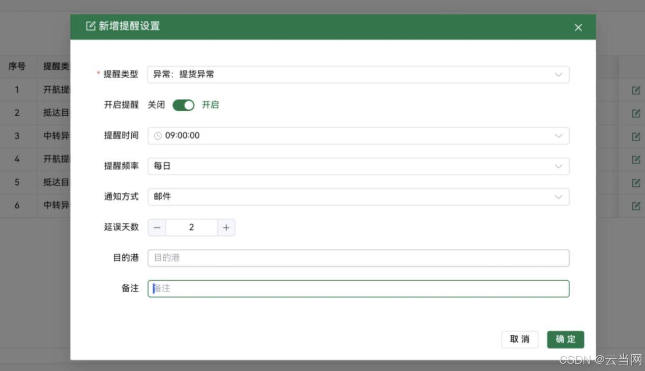Viewport: 645px width, 371px height.
Task: Click edit icon in row 1 of background table
Action: [x=635, y=90]
